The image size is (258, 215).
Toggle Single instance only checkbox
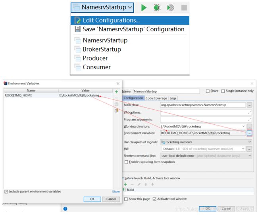pos(223,91)
